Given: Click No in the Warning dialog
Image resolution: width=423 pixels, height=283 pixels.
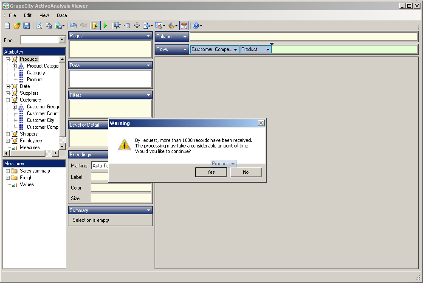Looking at the screenshot, I should [246, 172].
